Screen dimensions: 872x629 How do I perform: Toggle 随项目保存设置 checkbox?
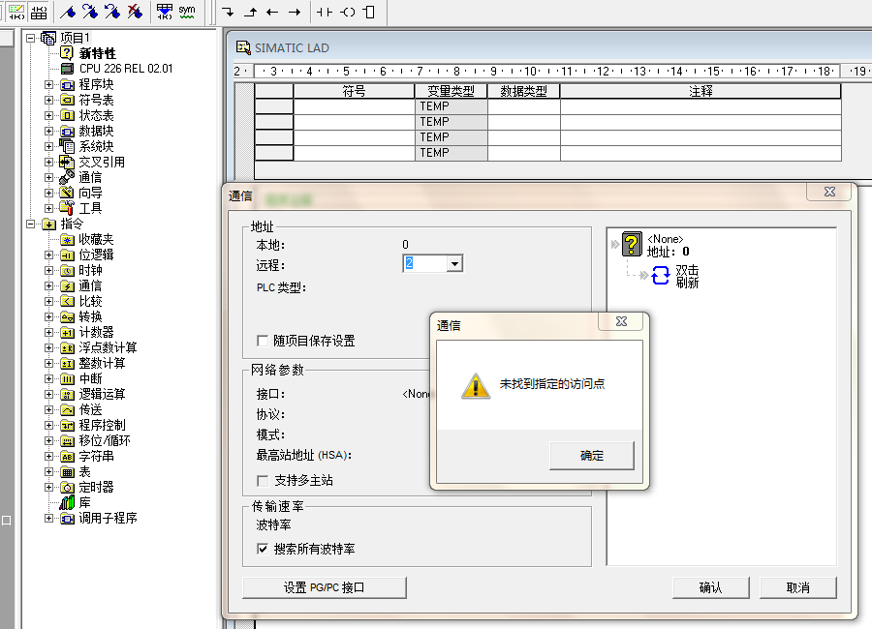[263, 341]
